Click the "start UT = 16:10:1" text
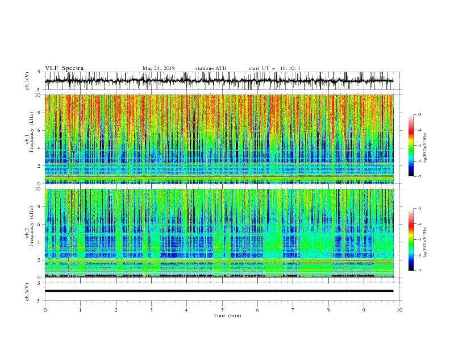 [x=274, y=68]
